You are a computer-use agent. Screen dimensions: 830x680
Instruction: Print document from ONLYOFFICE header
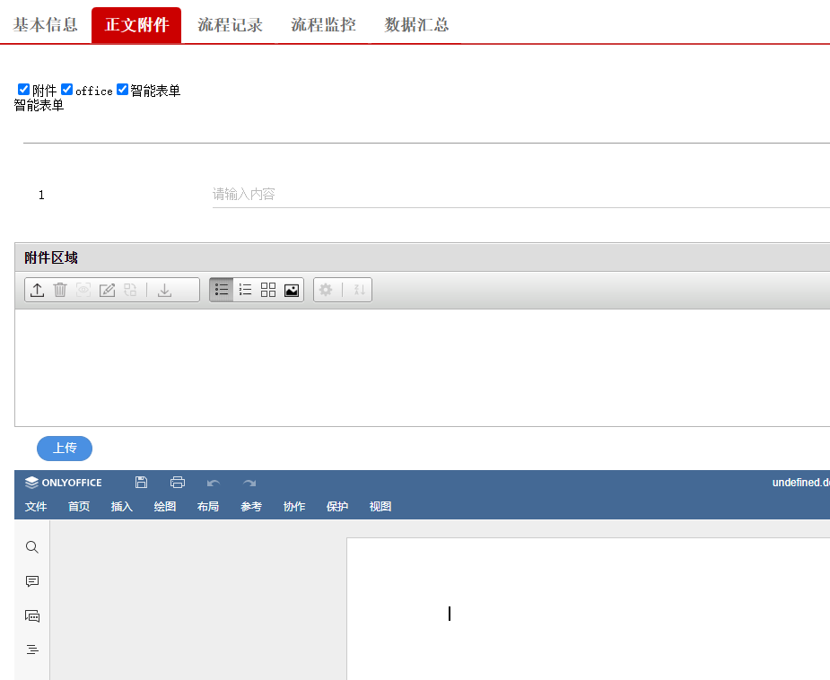tap(178, 483)
